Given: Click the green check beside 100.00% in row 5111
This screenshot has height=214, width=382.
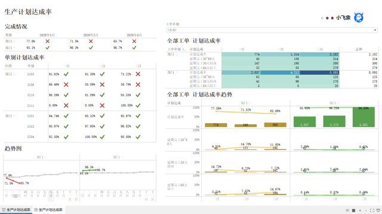Looking at the screenshot, I should 138,105.
